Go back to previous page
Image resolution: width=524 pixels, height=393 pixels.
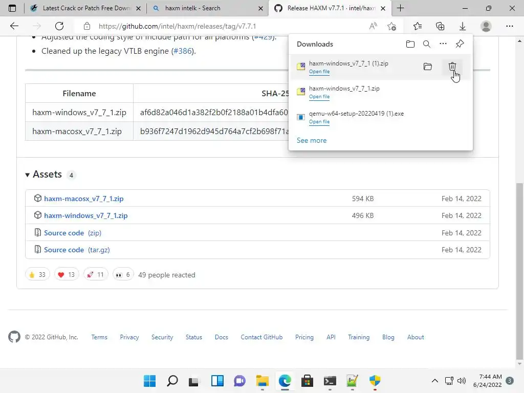pyautogui.click(x=14, y=26)
